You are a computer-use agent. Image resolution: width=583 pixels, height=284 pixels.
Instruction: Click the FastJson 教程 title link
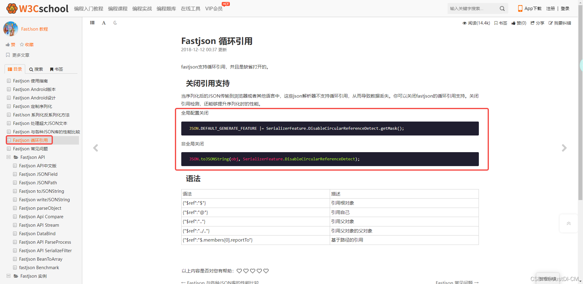pyautogui.click(x=35, y=29)
